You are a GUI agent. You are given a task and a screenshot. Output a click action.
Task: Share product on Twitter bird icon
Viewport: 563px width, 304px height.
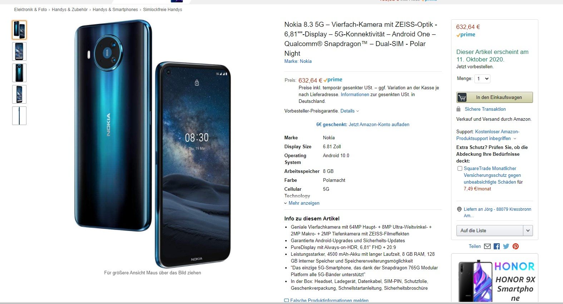click(x=506, y=246)
